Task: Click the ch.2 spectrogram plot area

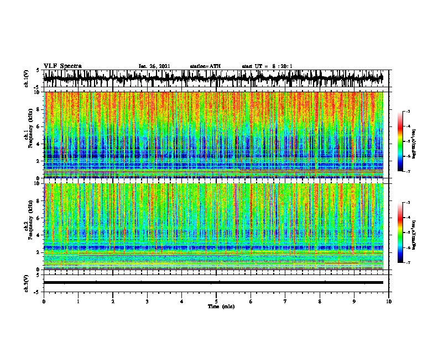Action: [213, 226]
